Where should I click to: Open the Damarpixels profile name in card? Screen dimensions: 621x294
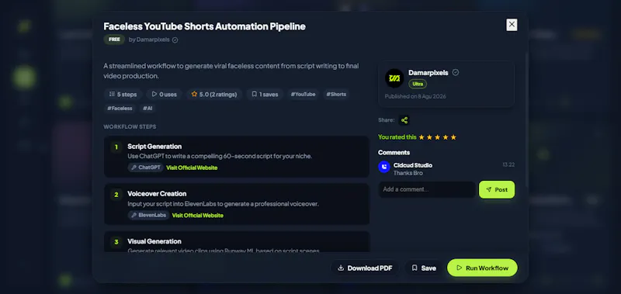coord(428,73)
